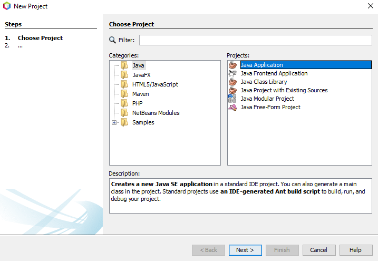The height and width of the screenshot is (261, 378).
Task: Click the JavaFX category folder icon
Action: [x=124, y=75]
